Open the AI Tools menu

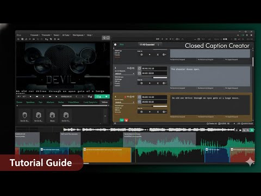pos(66,35)
